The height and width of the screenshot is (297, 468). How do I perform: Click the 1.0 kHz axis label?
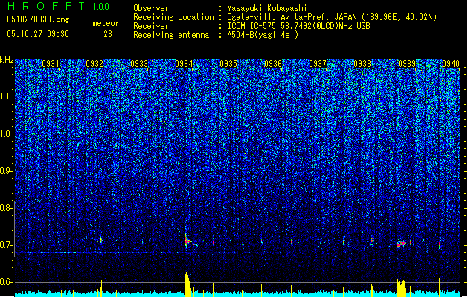6,134
